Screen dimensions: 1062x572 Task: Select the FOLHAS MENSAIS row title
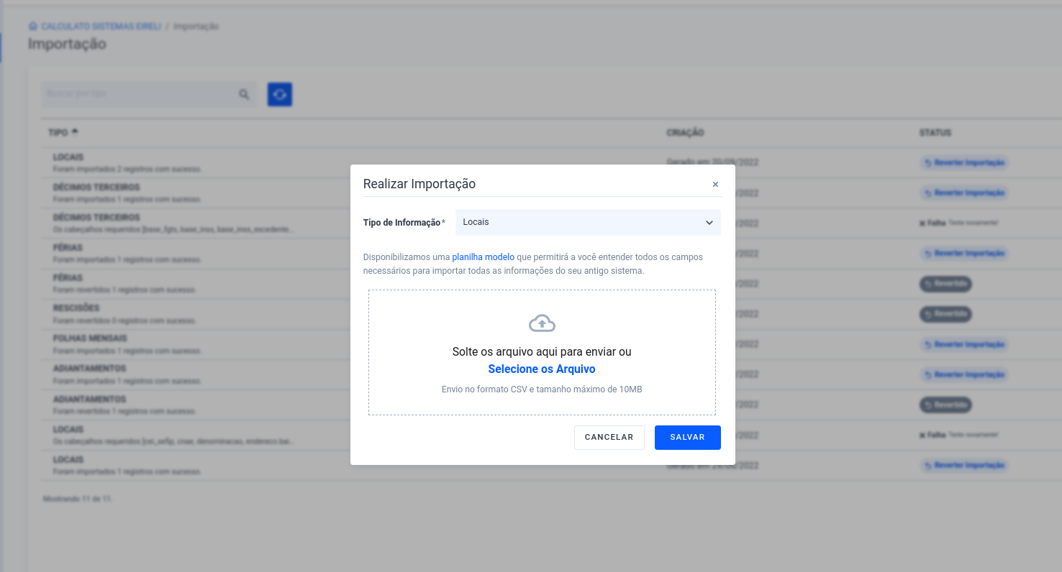[x=90, y=338]
